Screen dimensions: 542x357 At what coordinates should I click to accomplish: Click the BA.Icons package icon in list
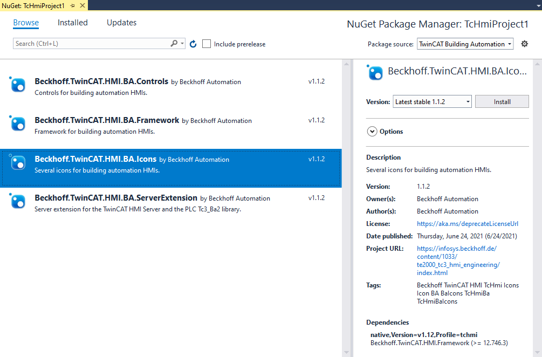[18, 163]
